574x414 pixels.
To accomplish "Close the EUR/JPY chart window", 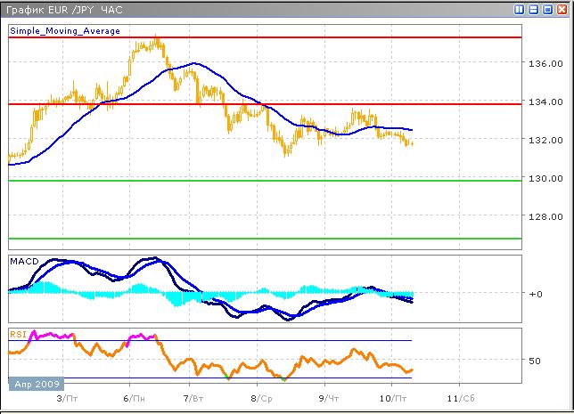I will [562, 10].
